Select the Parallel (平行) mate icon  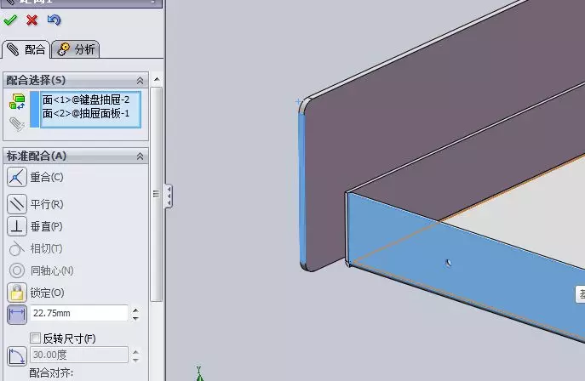(x=17, y=204)
